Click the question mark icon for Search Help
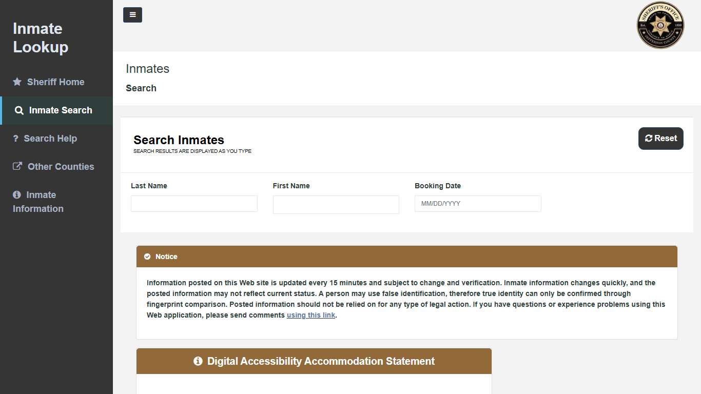Image resolution: width=701 pixels, height=394 pixels. (x=15, y=139)
